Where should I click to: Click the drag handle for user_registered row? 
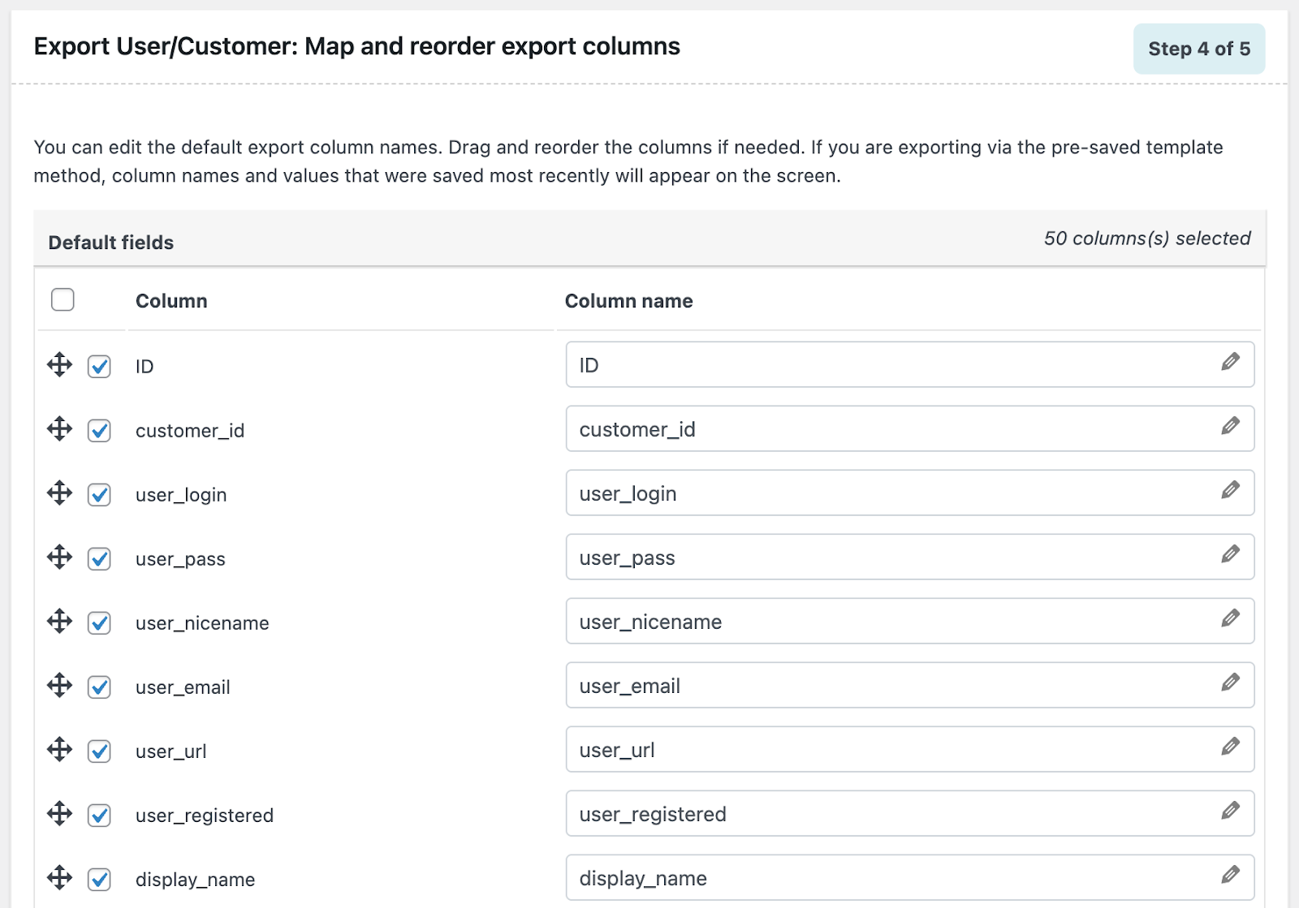[x=59, y=814]
